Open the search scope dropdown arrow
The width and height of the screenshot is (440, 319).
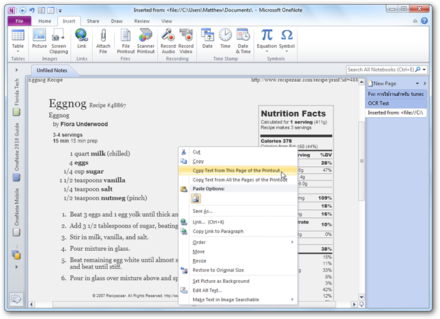pyautogui.click(x=424, y=70)
